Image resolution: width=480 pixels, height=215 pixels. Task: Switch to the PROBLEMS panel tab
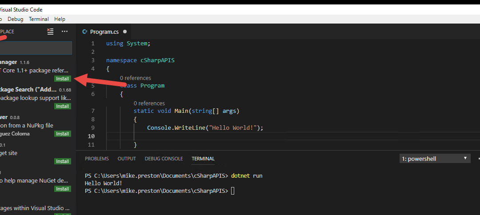point(97,159)
